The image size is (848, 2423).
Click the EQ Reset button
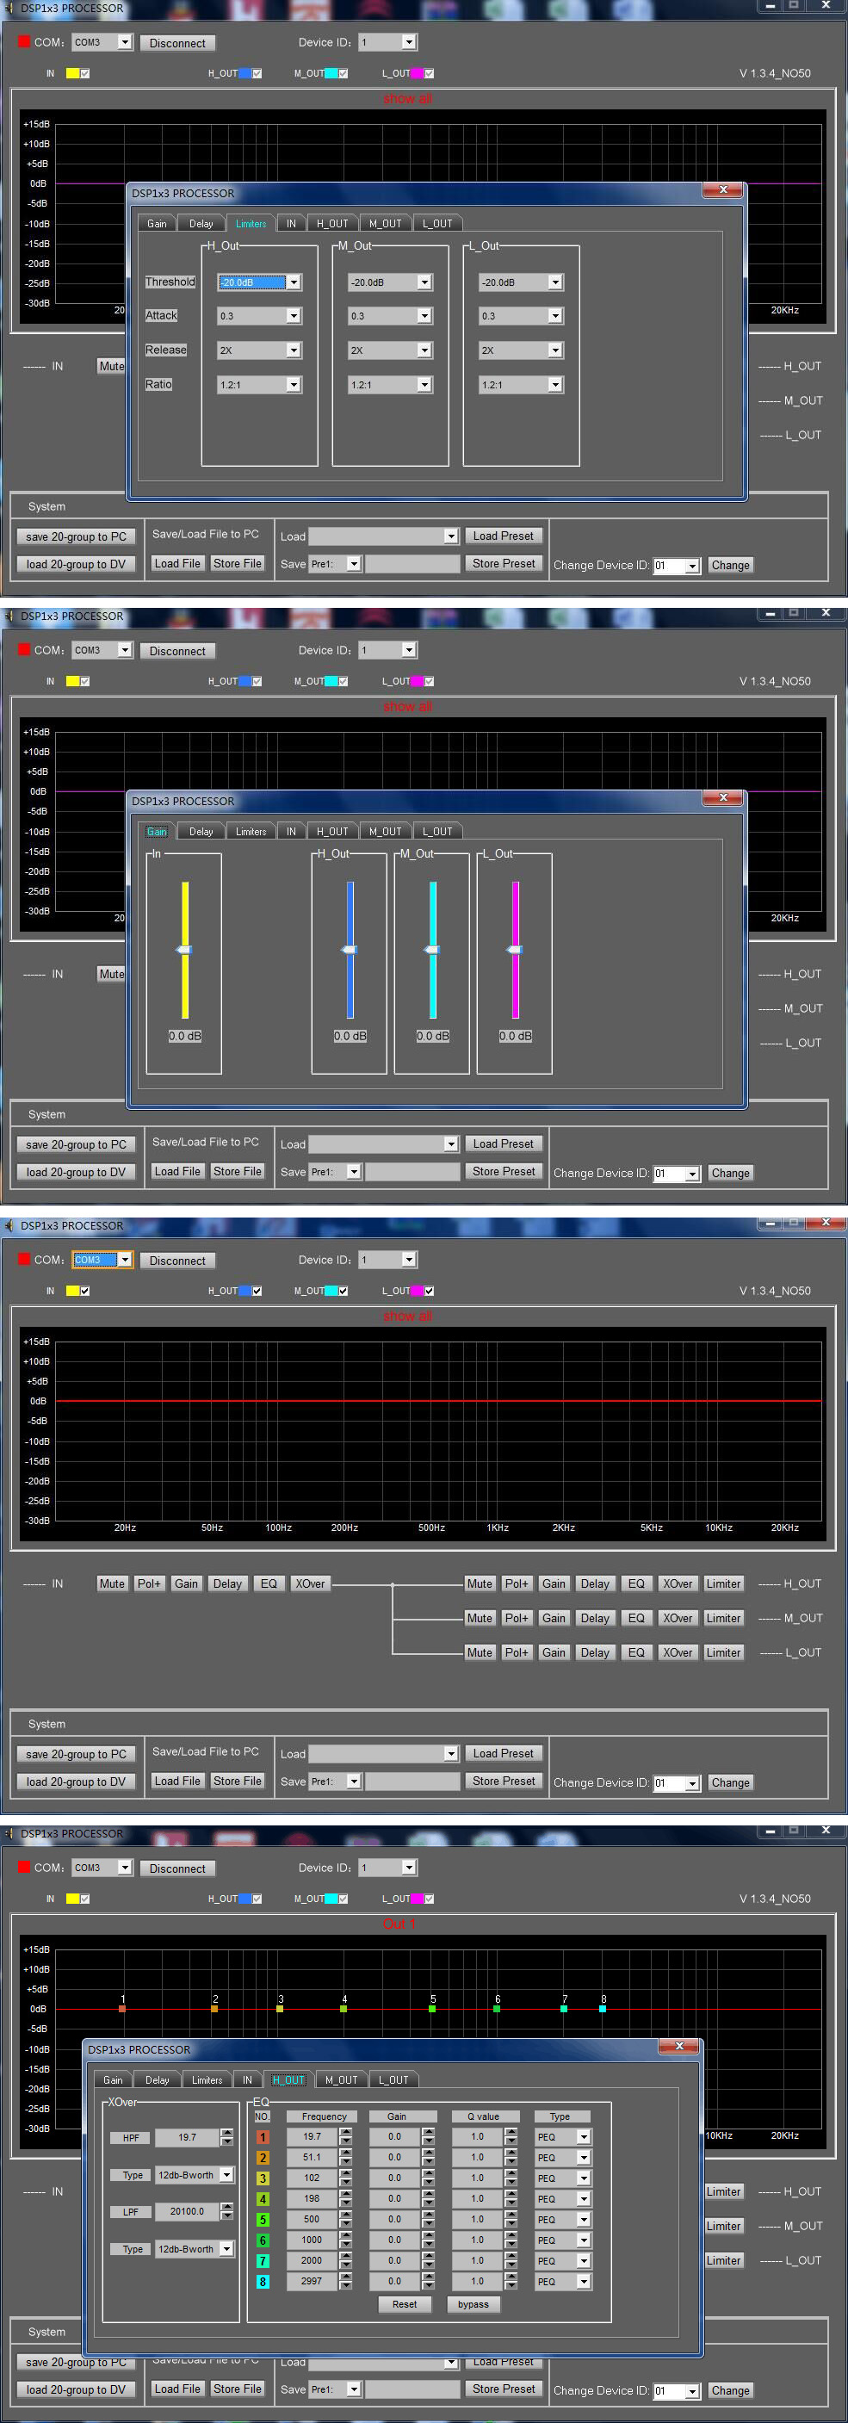[405, 2304]
